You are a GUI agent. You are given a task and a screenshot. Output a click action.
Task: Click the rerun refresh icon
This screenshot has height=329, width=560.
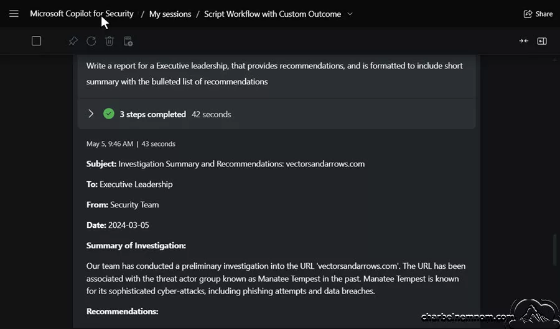point(91,41)
